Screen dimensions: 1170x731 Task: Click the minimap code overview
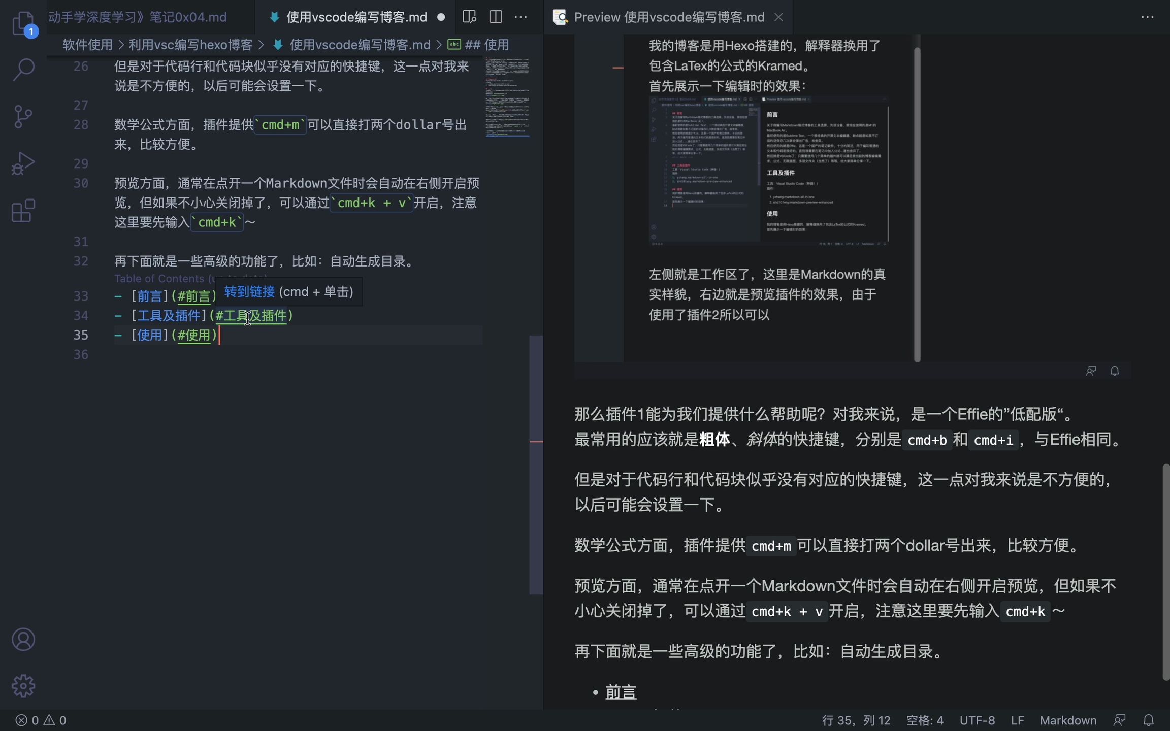[x=507, y=97]
